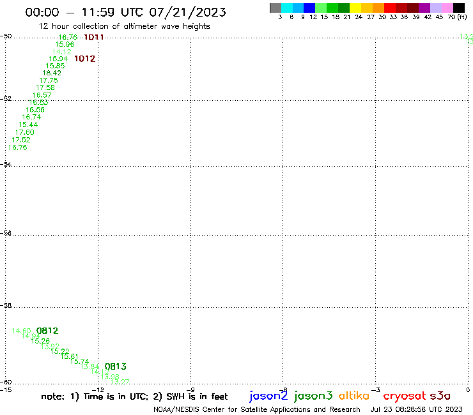Viewport: 473px width, 415px height.
Task: Click the NOAA/NESDIS credit line
Action: click(257, 410)
